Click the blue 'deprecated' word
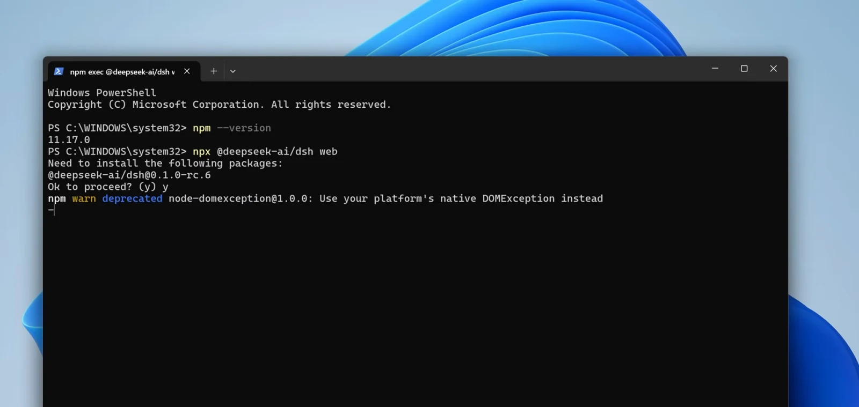Screen dimensions: 859x407 coord(132,199)
